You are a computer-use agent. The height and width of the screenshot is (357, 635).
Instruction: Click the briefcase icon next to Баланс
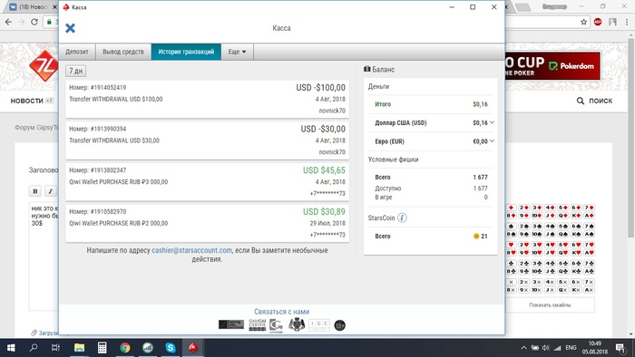(x=366, y=69)
